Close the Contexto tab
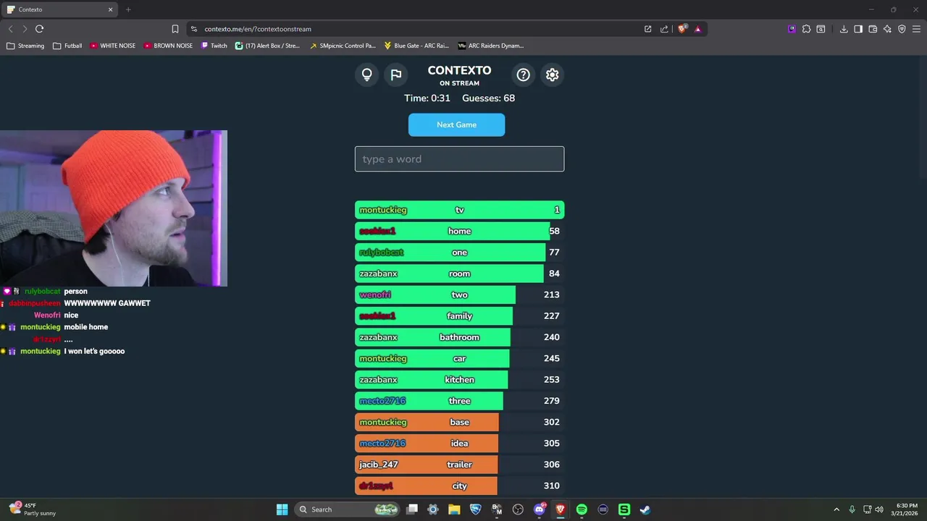 tap(111, 9)
